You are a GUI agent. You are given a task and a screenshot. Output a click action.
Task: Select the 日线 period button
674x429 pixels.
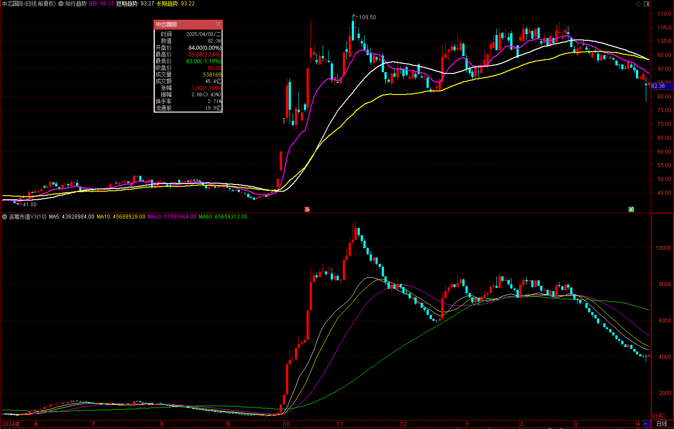661,424
